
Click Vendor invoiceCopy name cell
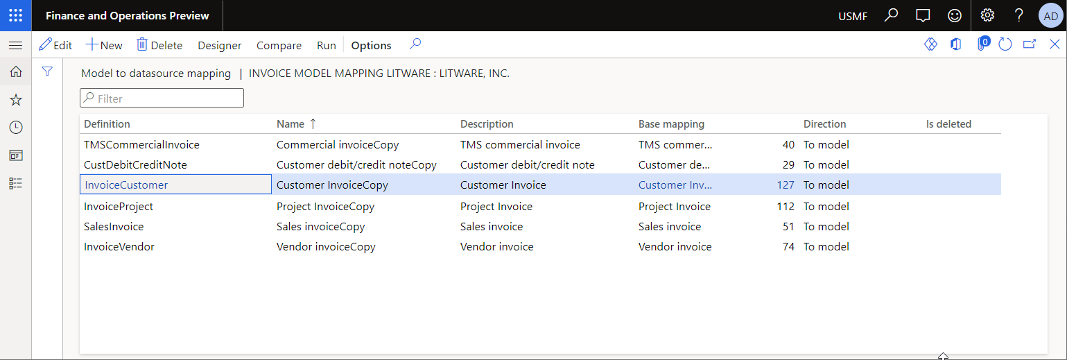pos(326,247)
